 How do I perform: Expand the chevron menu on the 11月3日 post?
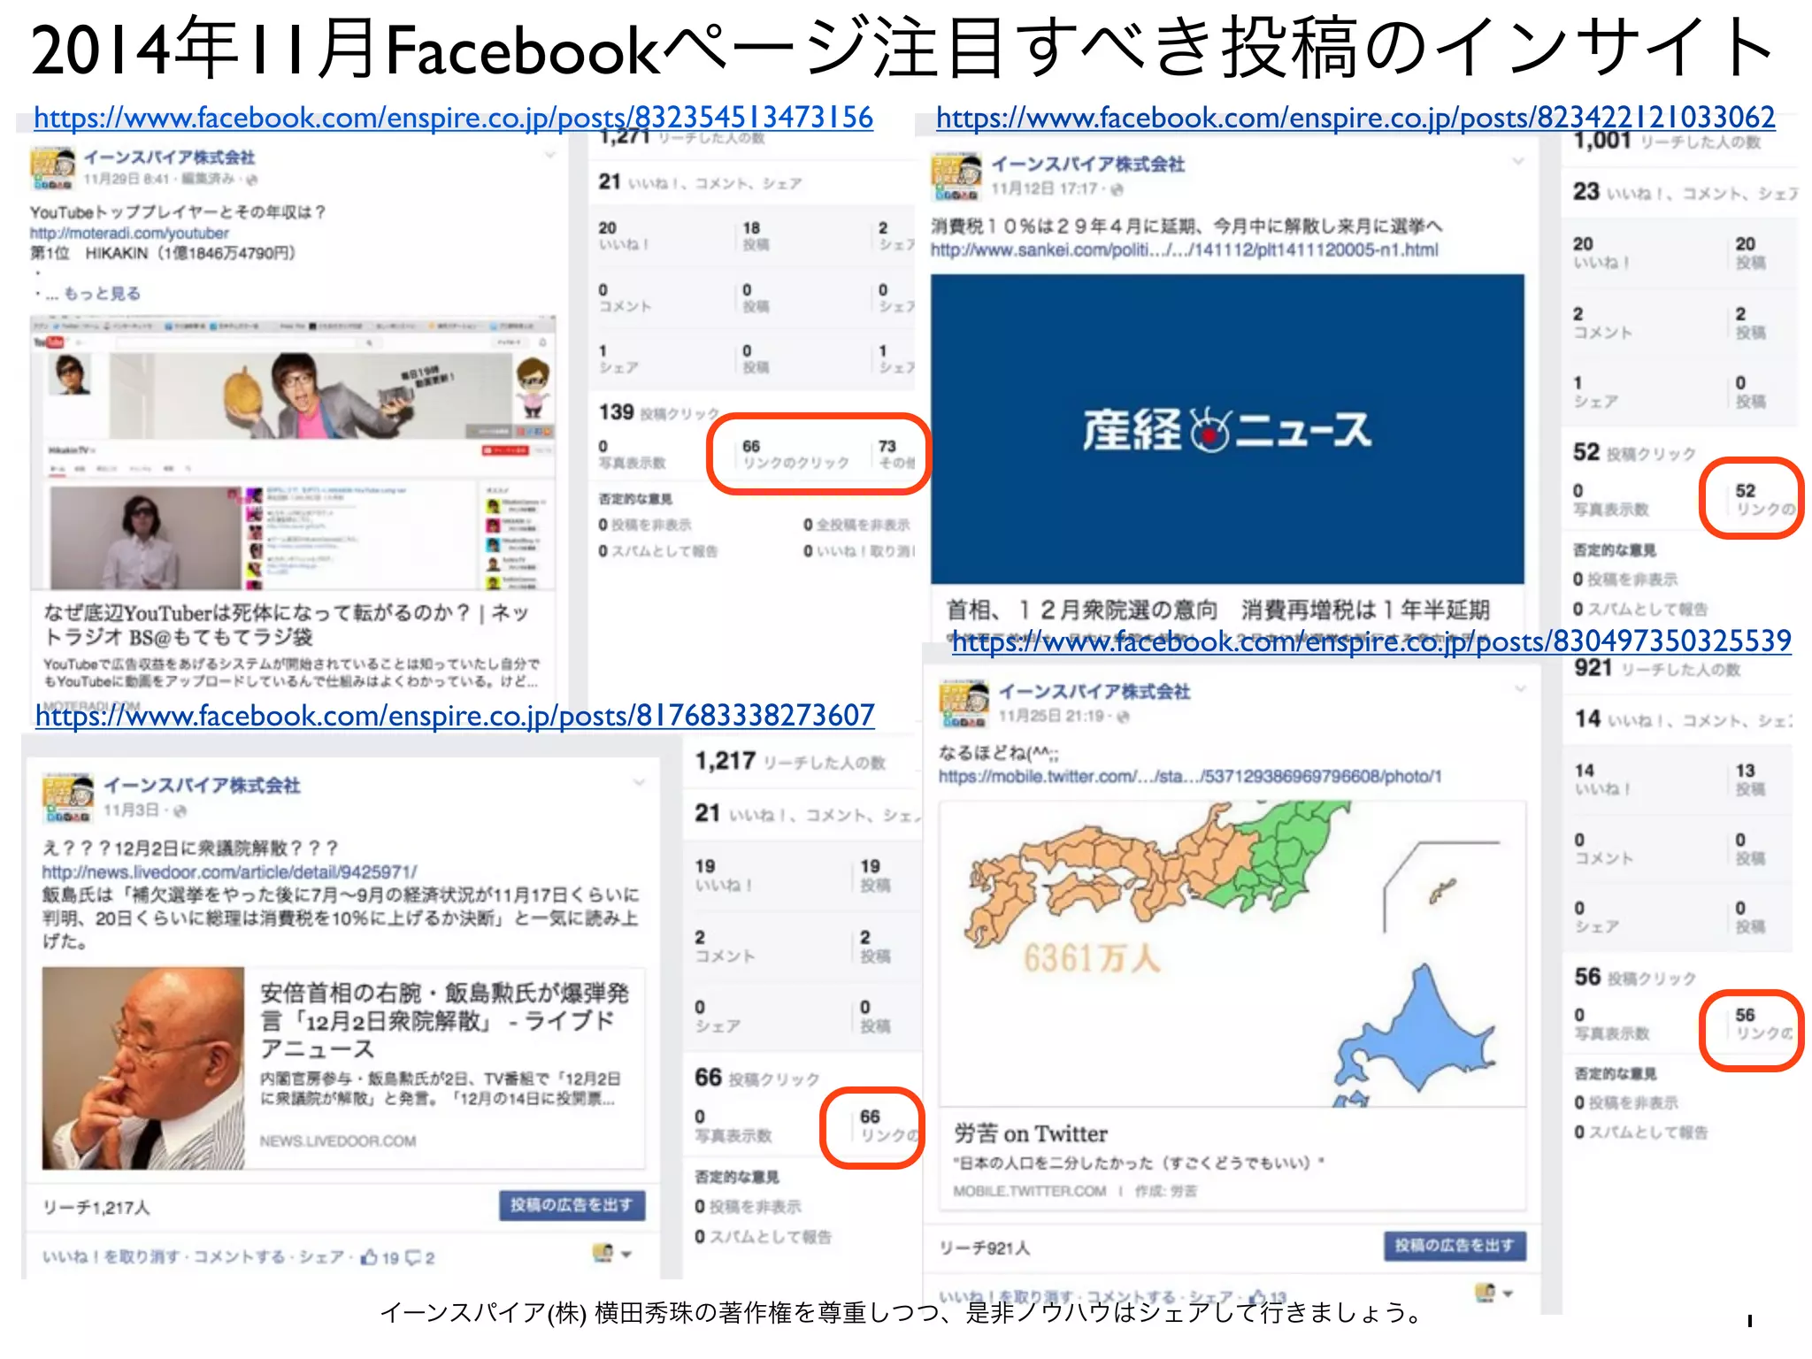[639, 782]
